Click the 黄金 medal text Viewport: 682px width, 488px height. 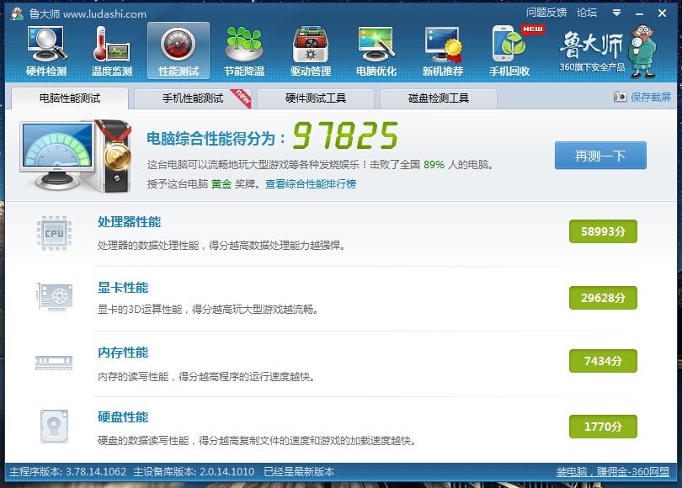221,183
